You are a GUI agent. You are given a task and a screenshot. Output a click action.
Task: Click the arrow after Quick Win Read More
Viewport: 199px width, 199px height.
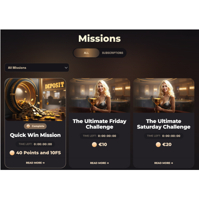pos(43,163)
